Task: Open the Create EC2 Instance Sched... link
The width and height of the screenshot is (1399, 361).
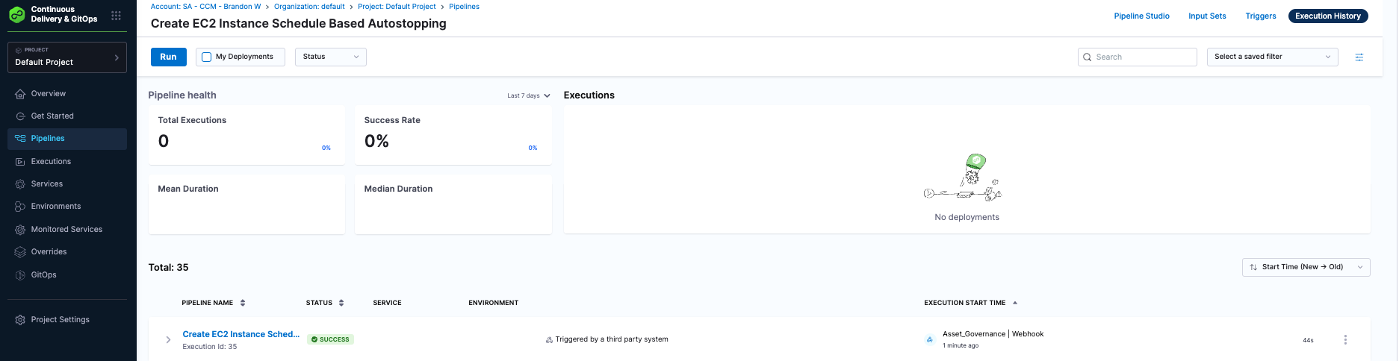Action: (241, 334)
